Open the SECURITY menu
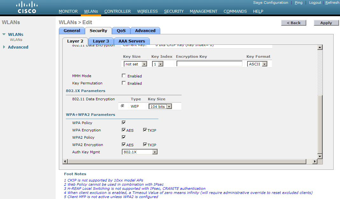Viewport: 340px width, 199px height. click(x=174, y=11)
